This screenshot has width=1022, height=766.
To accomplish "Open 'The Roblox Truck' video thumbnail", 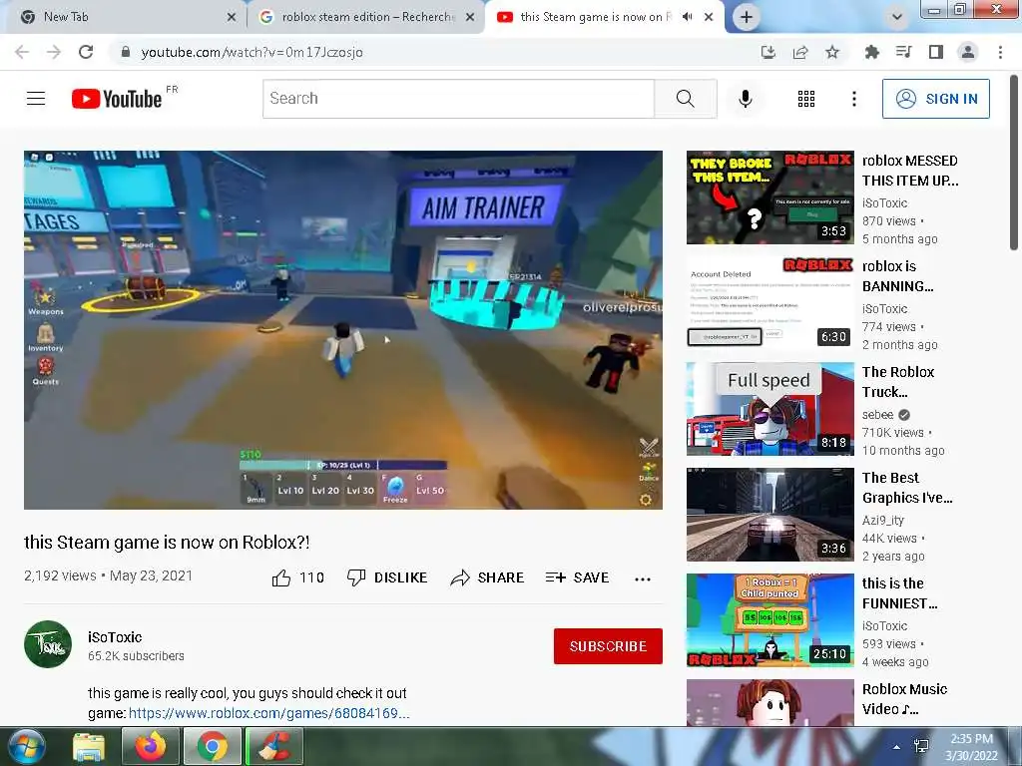I will point(769,408).
